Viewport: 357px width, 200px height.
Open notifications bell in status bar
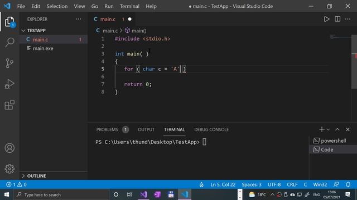pos(348,184)
